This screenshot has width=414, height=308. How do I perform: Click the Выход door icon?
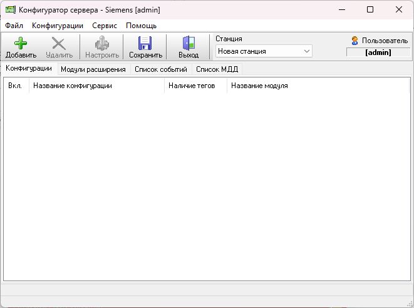click(188, 43)
